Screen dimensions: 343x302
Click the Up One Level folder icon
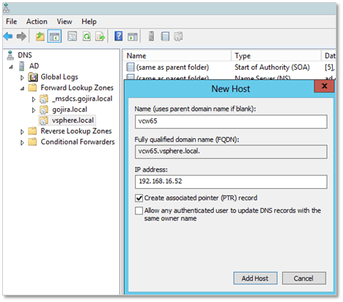pos(40,37)
